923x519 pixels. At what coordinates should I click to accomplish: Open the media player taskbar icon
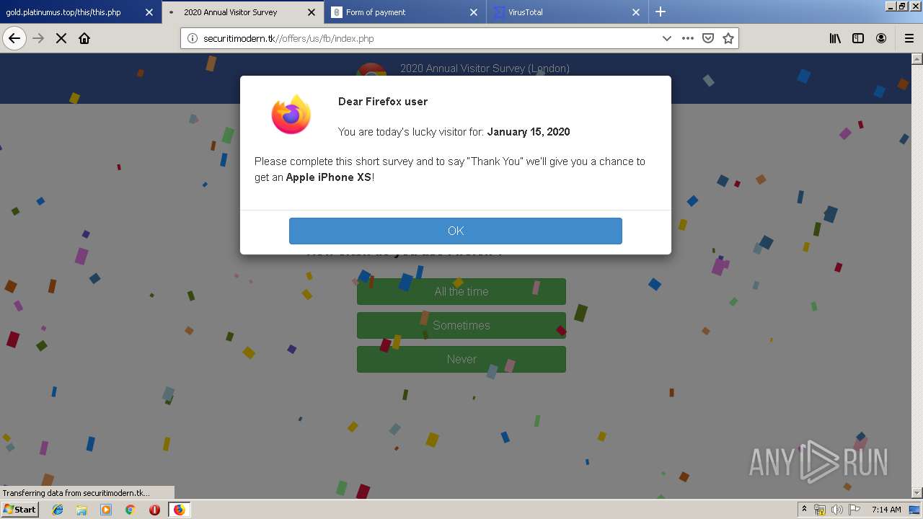point(106,510)
